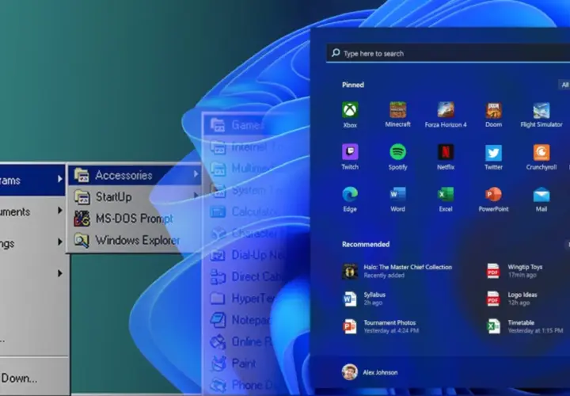Open Forza Horizon 4 icon
Viewport: 570px width, 396px height.
[446, 110]
